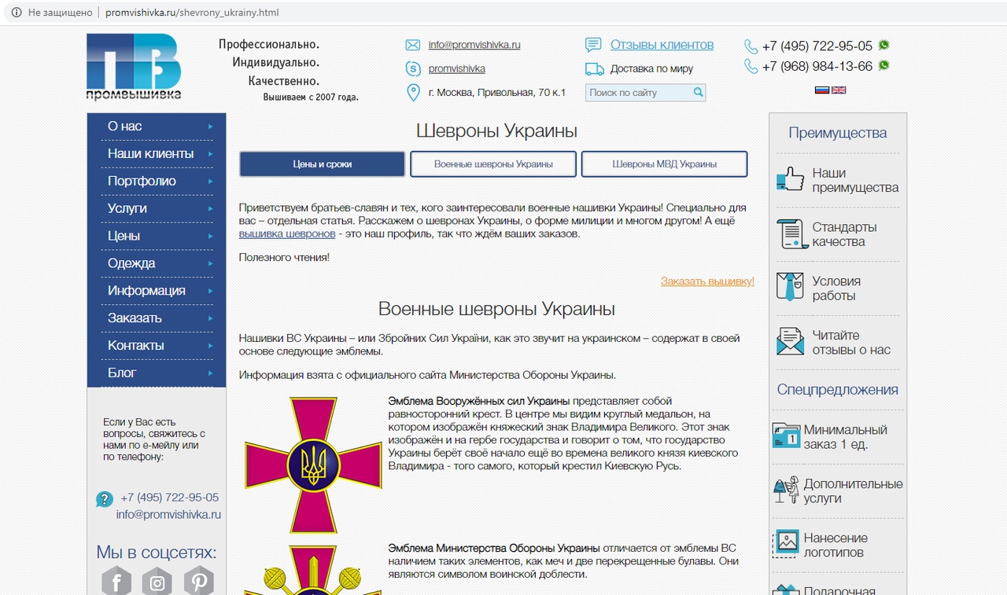
Task: Click the search magnifier icon
Action: pos(698,92)
